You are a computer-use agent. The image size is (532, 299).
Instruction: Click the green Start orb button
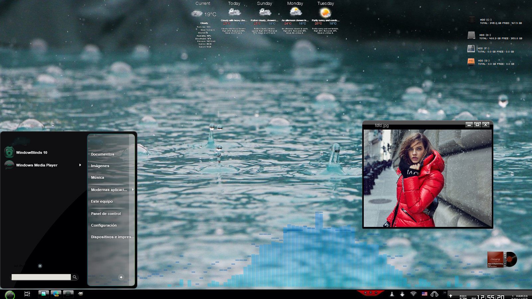[x=10, y=295]
